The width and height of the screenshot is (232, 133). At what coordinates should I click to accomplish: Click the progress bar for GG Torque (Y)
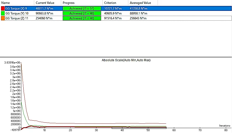point(82,13)
